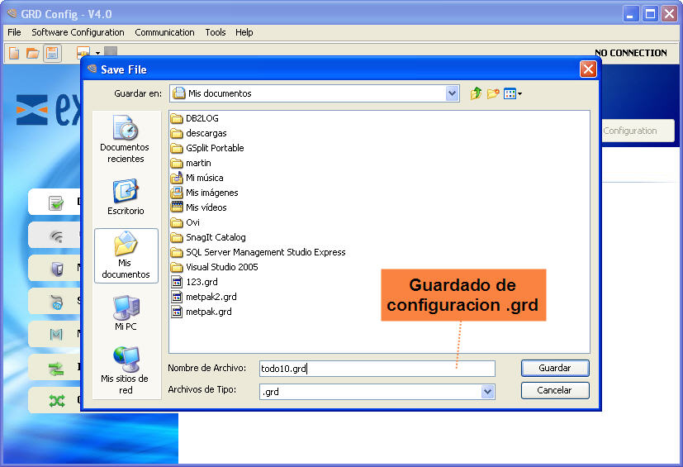Close the Save File dialog

(x=588, y=69)
